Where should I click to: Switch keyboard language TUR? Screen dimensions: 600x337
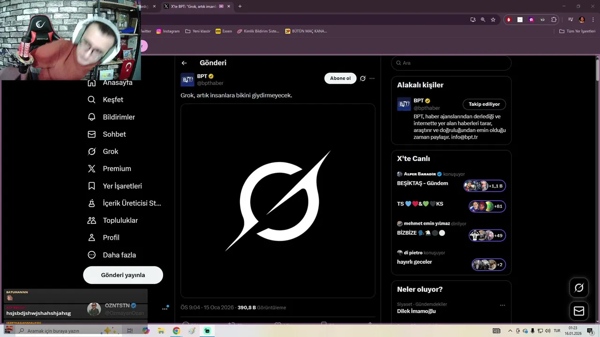(x=557, y=331)
